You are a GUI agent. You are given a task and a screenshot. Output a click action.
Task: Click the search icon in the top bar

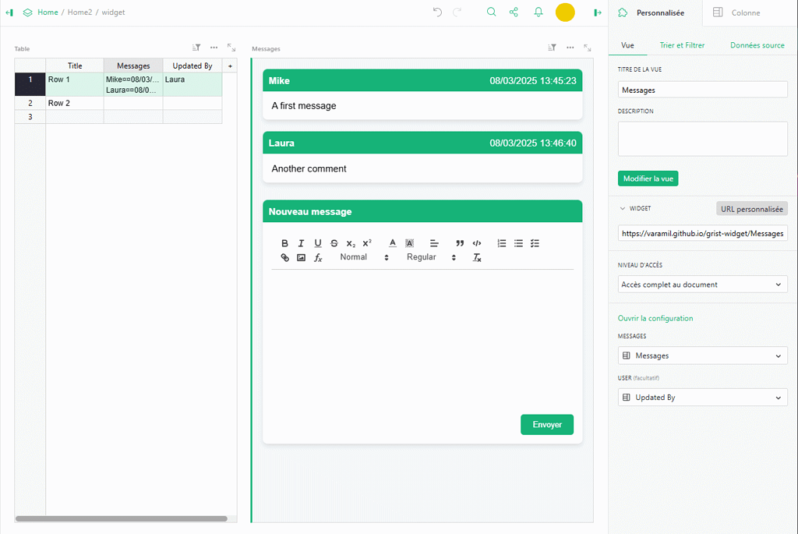point(491,12)
